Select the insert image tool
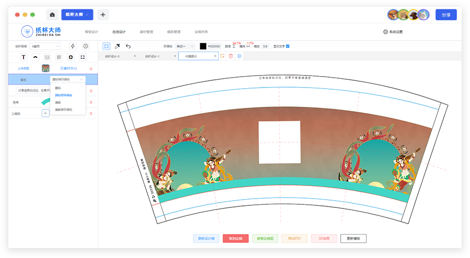The height and width of the screenshot is (258, 470). click(47, 57)
